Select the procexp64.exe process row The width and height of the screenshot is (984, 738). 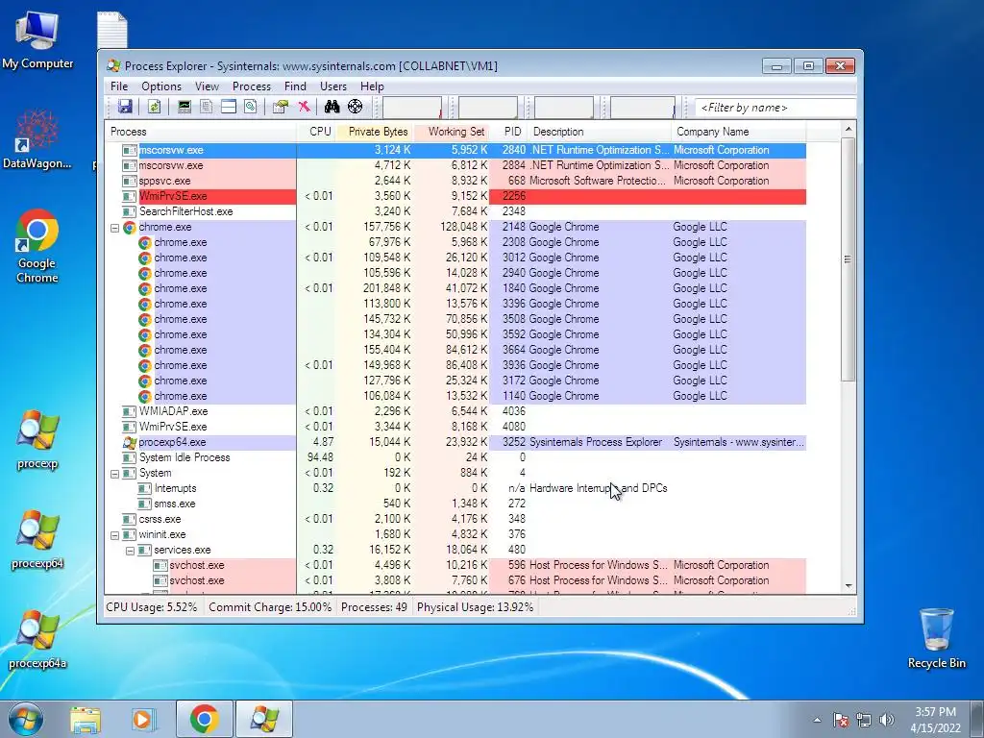(x=456, y=442)
